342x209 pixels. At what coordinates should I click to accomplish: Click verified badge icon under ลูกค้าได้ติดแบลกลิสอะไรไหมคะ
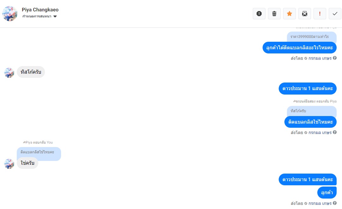[x=306, y=58]
